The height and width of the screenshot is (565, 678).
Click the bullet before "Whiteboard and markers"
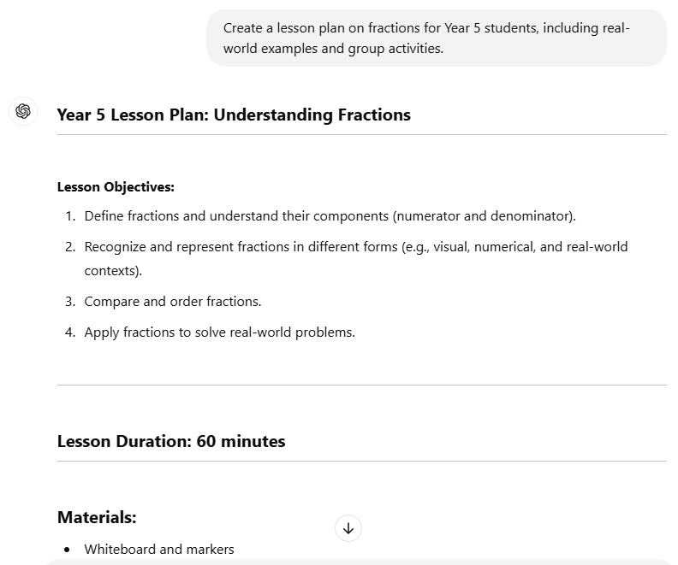(68, 549)
